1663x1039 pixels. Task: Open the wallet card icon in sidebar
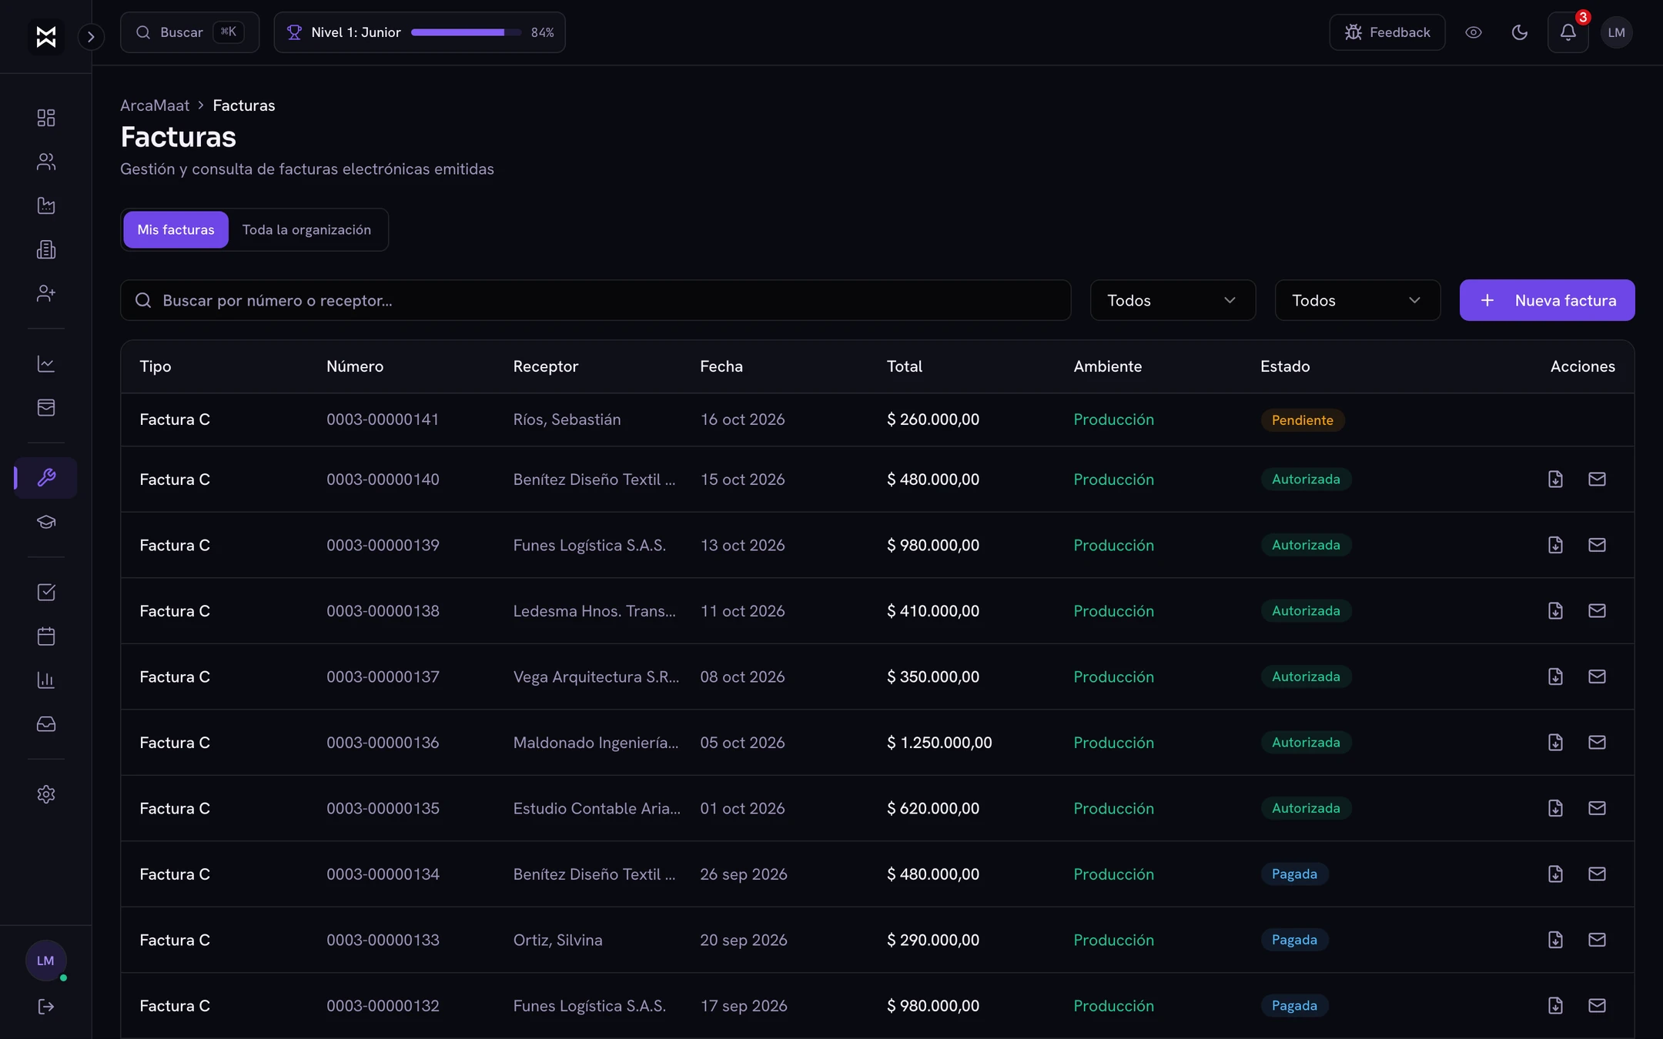pyautogui.click(x=46, y=407)
